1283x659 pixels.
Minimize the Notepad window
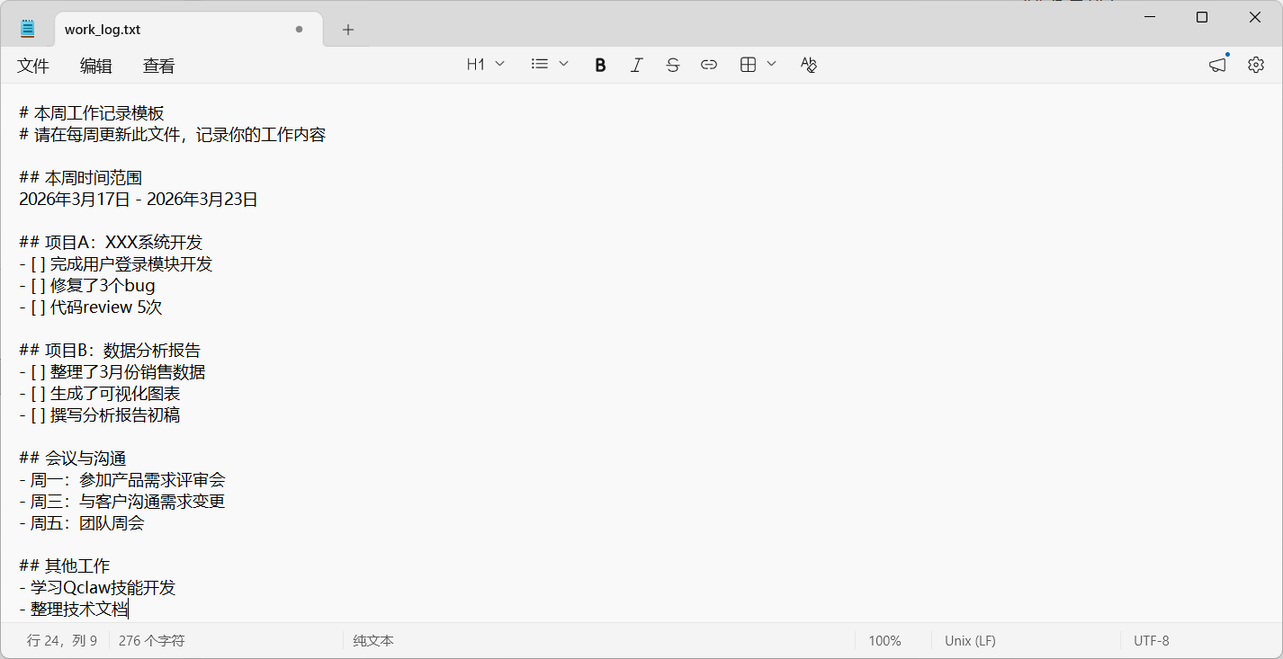pos(1149,17)
